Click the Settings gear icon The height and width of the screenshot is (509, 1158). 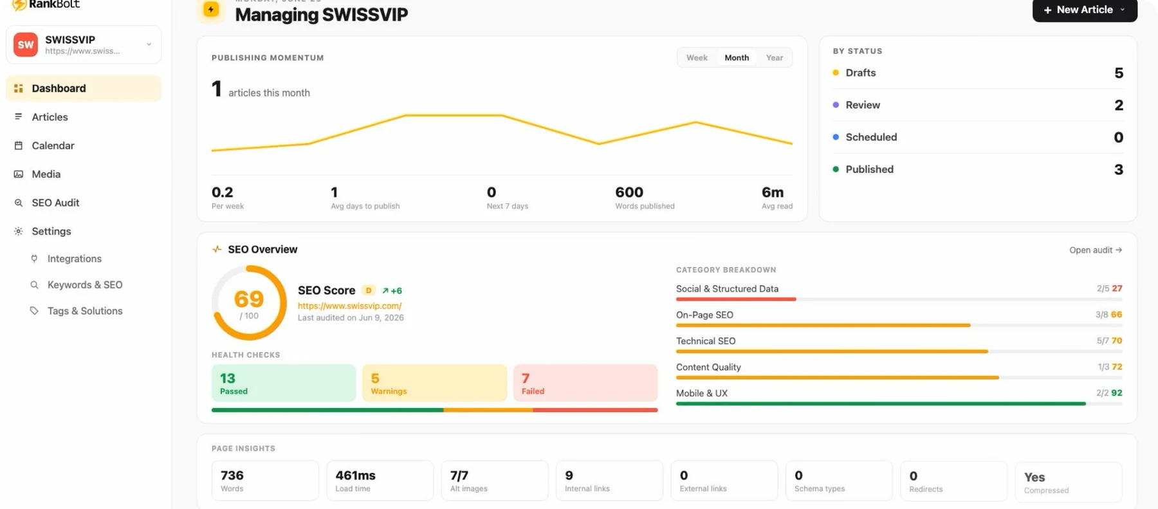[x=19, y=231]
